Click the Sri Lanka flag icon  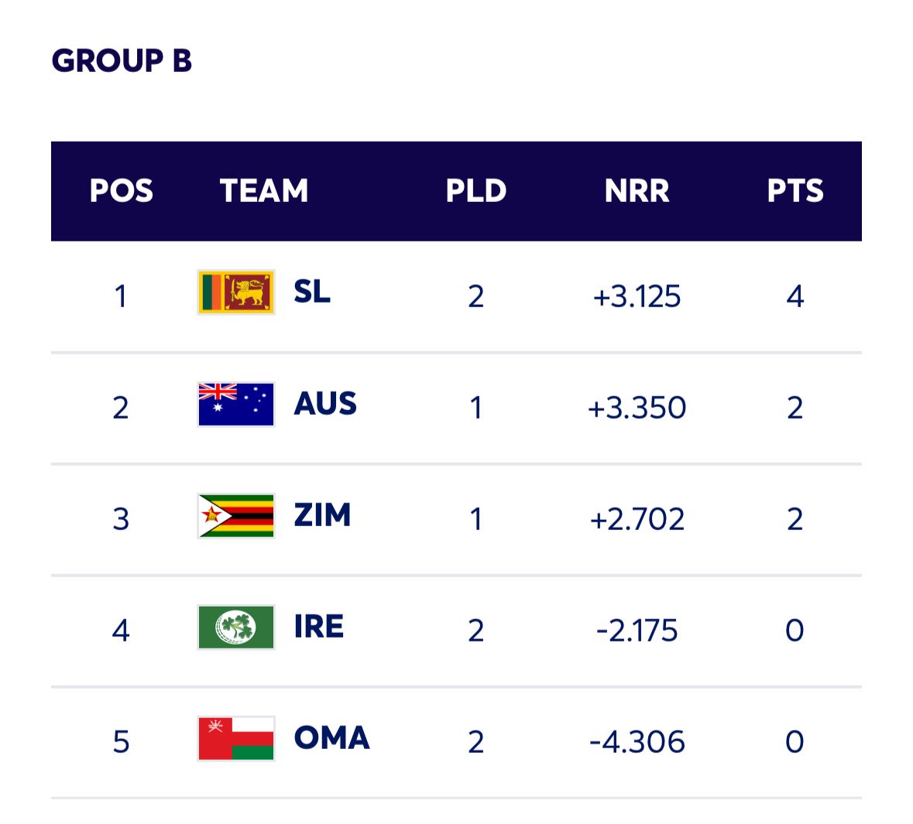coord(236,292)
